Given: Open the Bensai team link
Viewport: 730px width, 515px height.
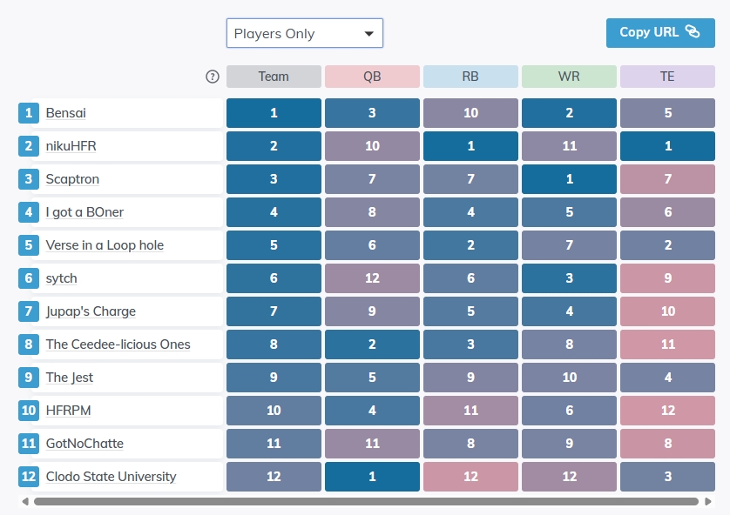Looking at the screenshot, I should [x=66, y=113].
